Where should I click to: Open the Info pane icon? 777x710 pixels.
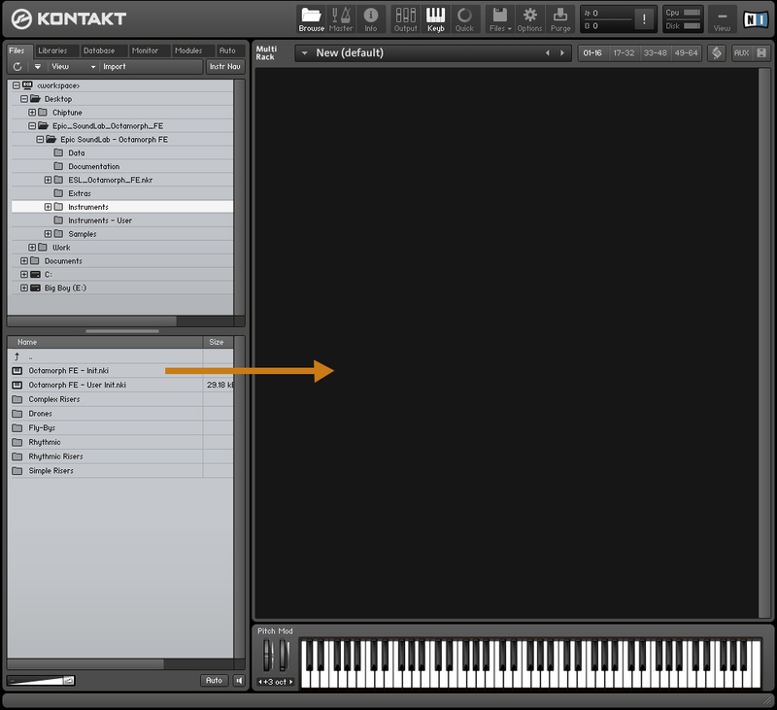coord(370,18)
